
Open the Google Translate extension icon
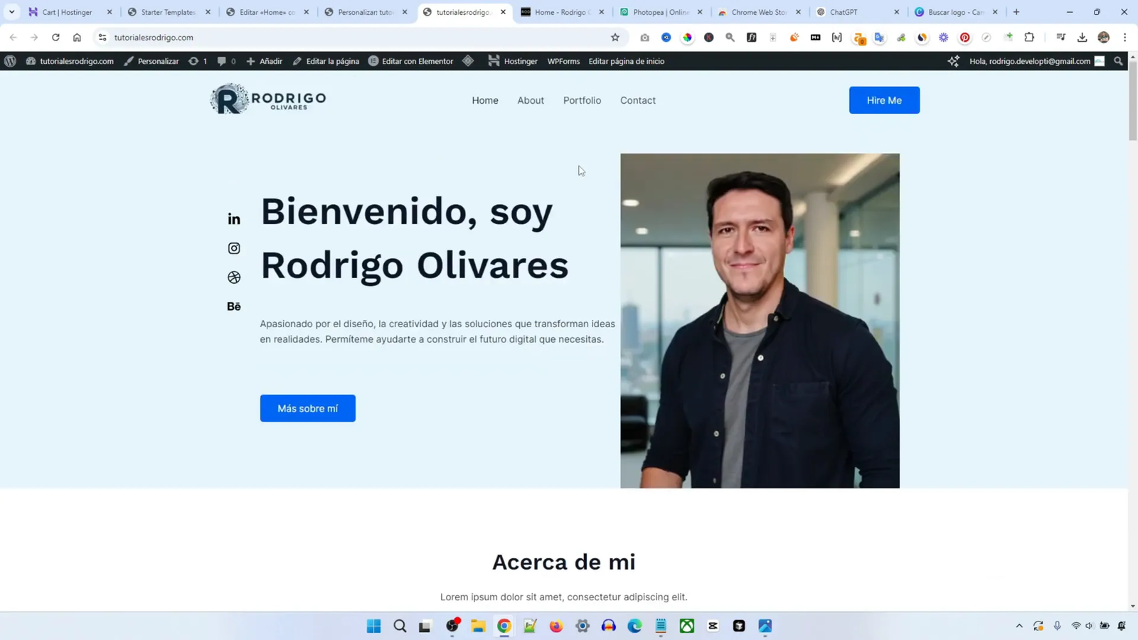(x=881, y=38)
